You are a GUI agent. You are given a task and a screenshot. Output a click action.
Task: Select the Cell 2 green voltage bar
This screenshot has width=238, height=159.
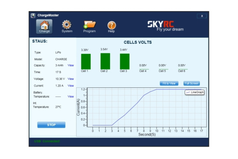105,61
